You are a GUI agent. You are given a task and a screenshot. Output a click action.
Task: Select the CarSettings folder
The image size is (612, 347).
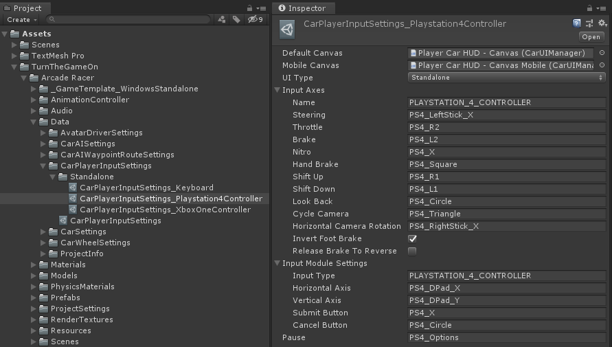[x=83, y=232]
